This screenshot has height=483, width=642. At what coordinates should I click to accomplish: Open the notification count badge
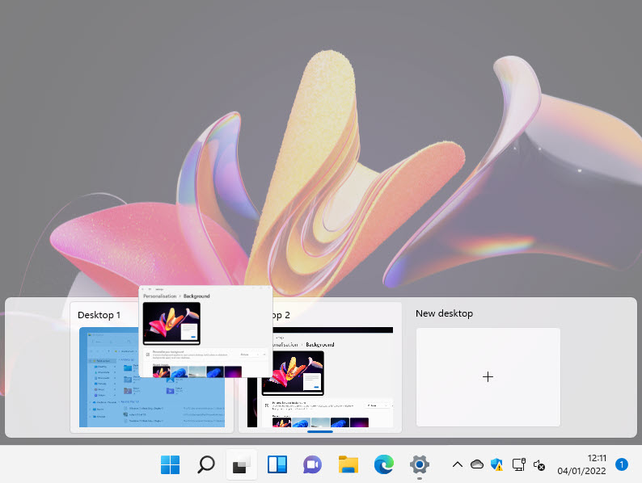pyautogui.click(x=622, y=464)
